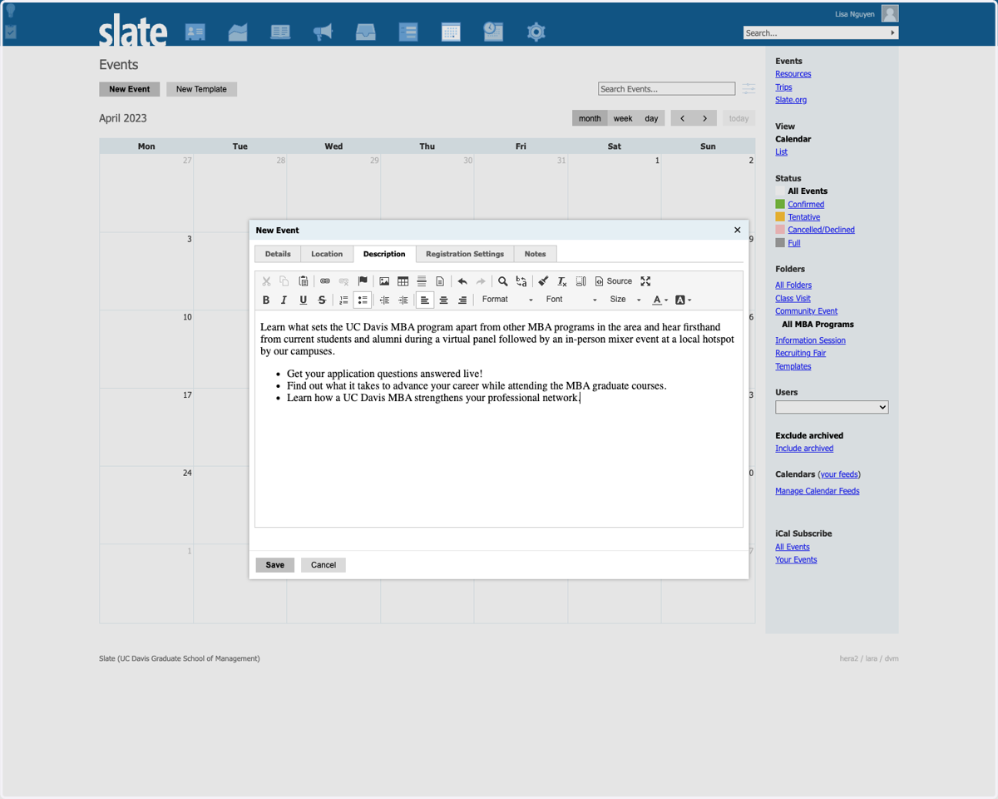Insert a table into description
Image resolution: width=998 pixels, height=799 pixels.
point(403,281)
